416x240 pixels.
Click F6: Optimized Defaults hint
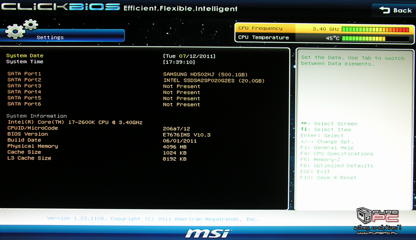337,166
